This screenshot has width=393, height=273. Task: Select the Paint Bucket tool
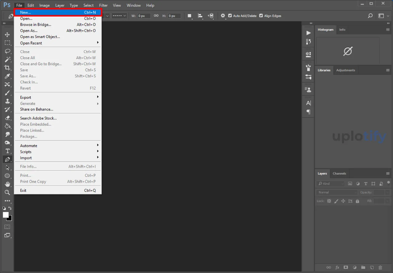(7, 126)
